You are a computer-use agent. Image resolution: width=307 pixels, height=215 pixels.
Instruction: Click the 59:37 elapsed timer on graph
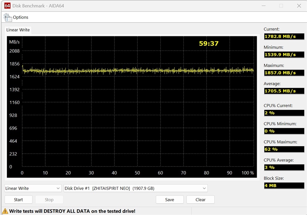tap(208, 44)
